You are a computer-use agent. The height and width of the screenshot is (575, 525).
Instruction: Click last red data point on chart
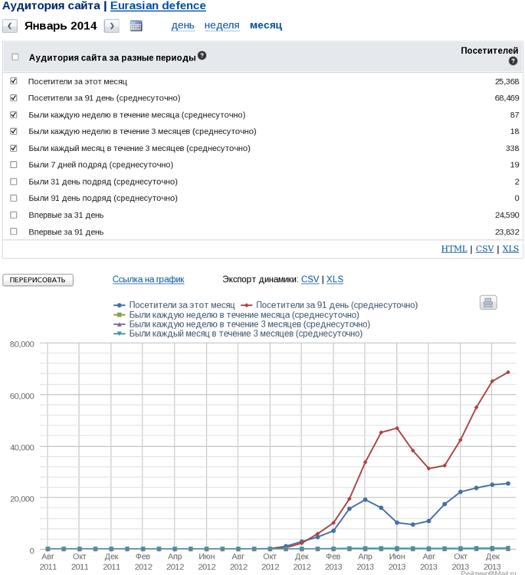[508, 372]
